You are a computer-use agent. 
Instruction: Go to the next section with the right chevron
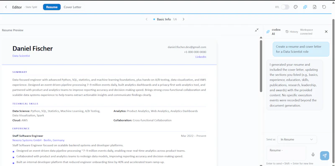click(183, 19)
